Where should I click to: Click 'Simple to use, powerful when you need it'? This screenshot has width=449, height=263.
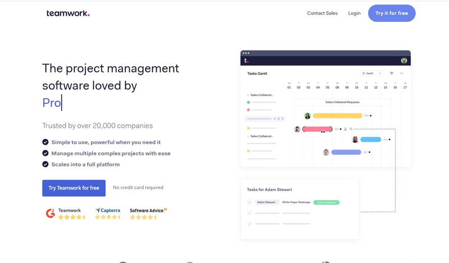106,142
